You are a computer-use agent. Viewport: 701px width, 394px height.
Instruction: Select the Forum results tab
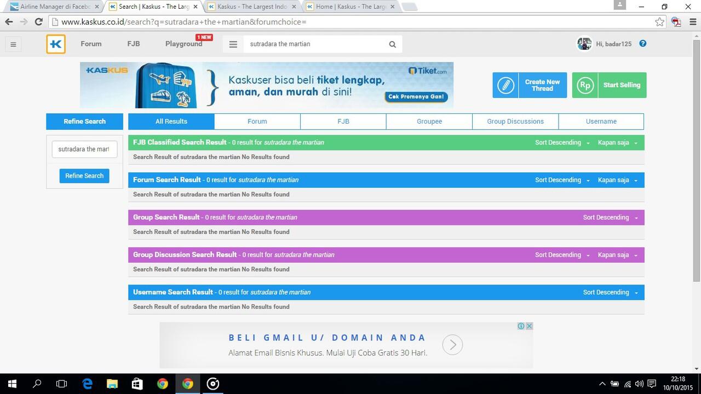tap(257, 121)
